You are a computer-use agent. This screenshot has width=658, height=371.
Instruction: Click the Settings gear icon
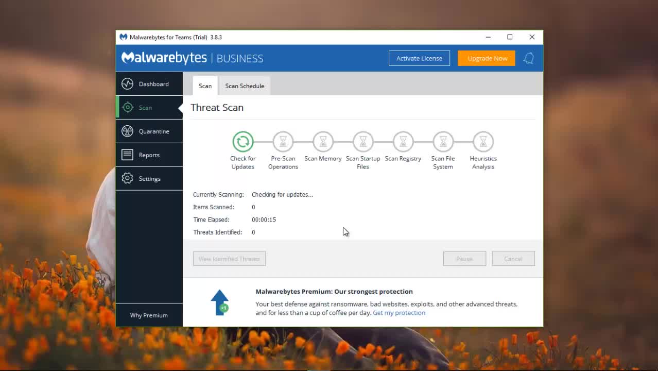(x=127, y=179)
